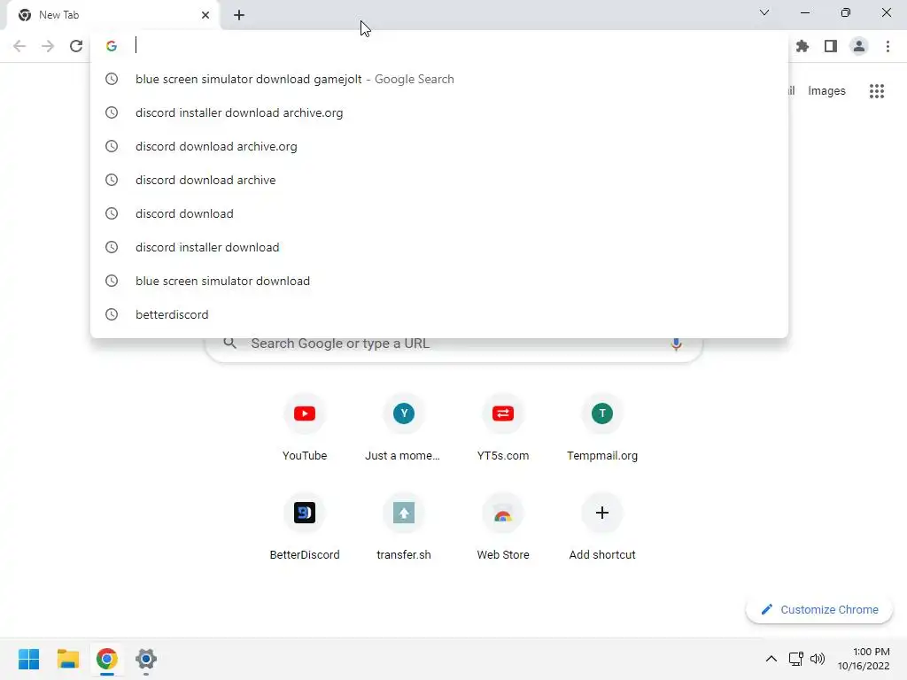Open the transfer.sh shortcut
Viewport: 907px width, 680px height.
403,527
